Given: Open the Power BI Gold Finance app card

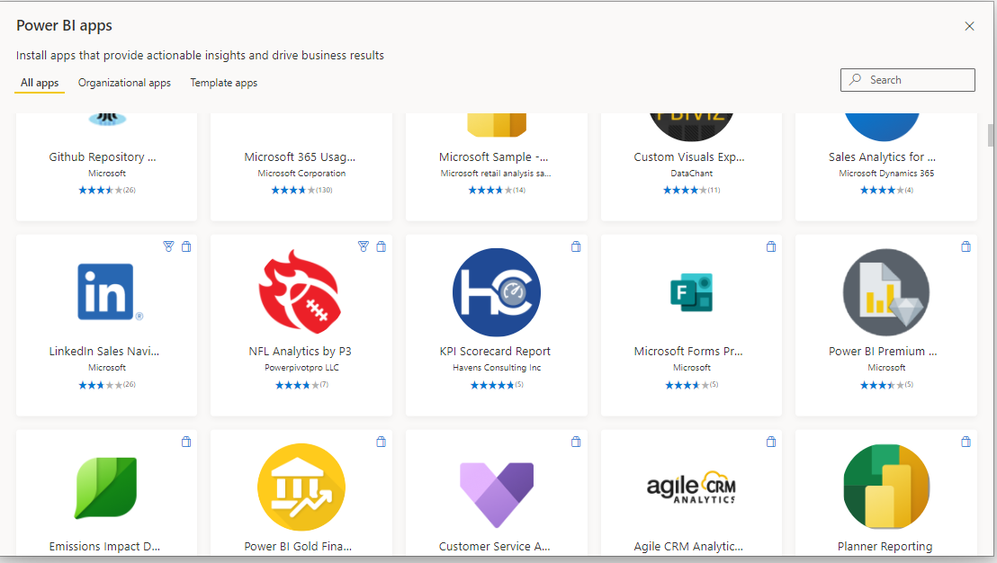Looking at the screenshot, I should (x=301, y=487).
